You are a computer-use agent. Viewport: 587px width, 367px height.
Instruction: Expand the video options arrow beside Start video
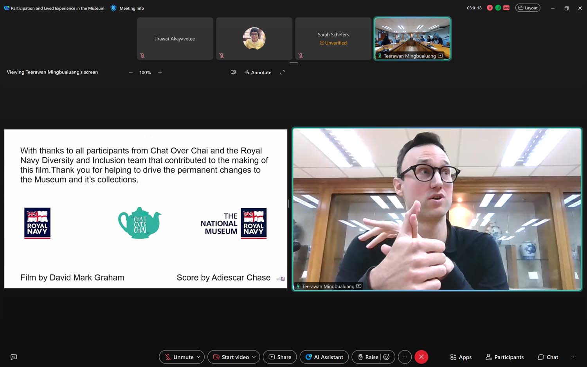(x=254, y=357)
